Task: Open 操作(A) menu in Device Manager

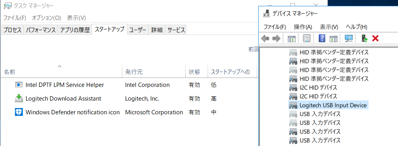Action: [303, 27]
